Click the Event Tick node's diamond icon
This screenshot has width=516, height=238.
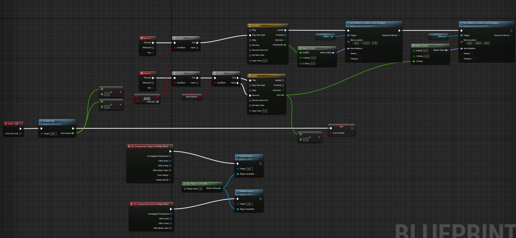tap(6, 124)
